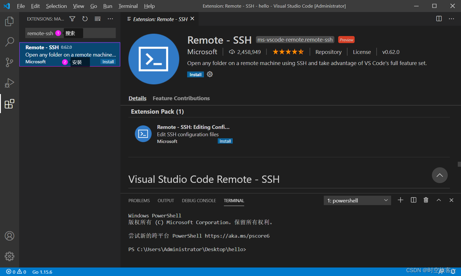Screen dimensions: 461x276
Task: Click the 2,458,949 install count
Action: click(x=245, y=52)
